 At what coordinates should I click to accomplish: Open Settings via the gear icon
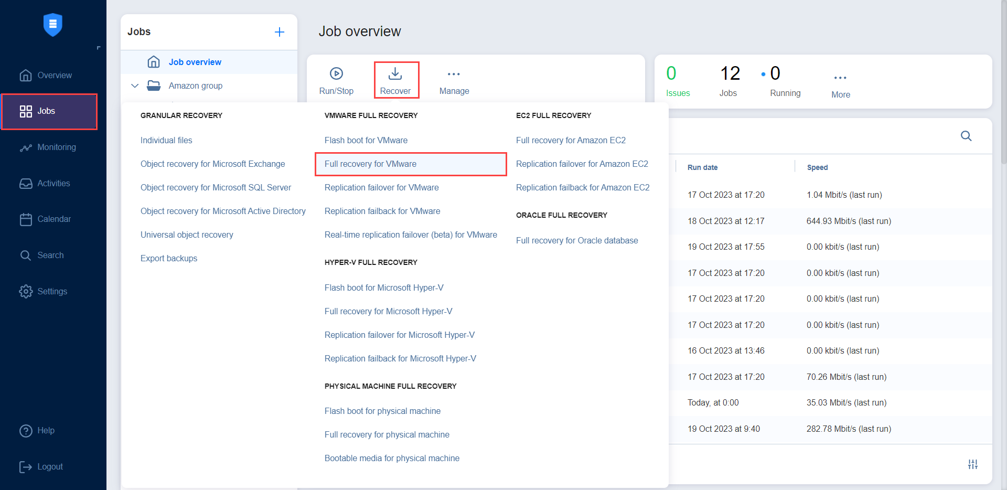[x=52, y=291]
